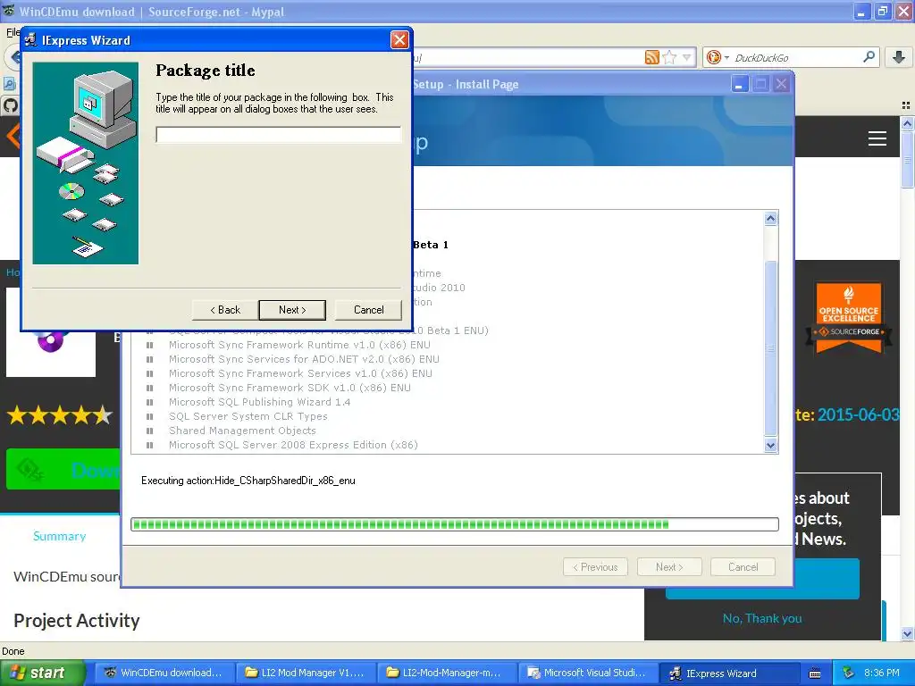Click the browser back arrow button

point(14,57)
